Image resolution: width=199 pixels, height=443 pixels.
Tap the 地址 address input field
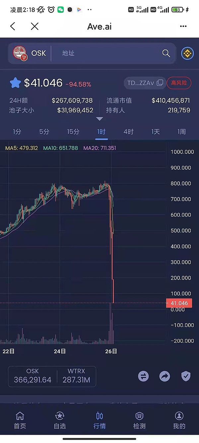tap(106, 53)
